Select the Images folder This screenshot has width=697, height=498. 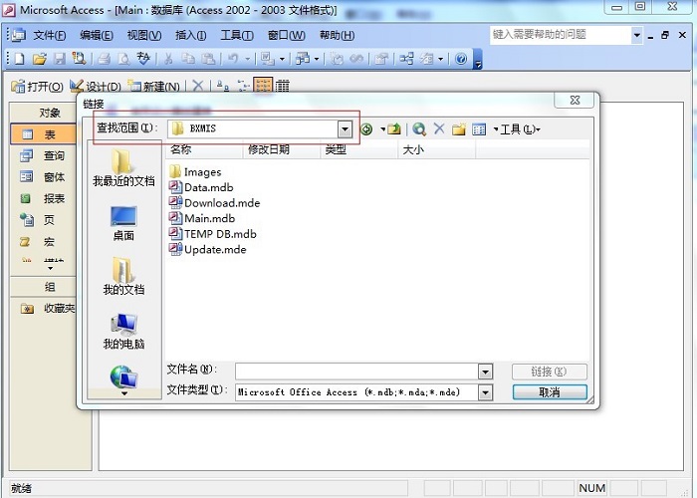[195, 172]
